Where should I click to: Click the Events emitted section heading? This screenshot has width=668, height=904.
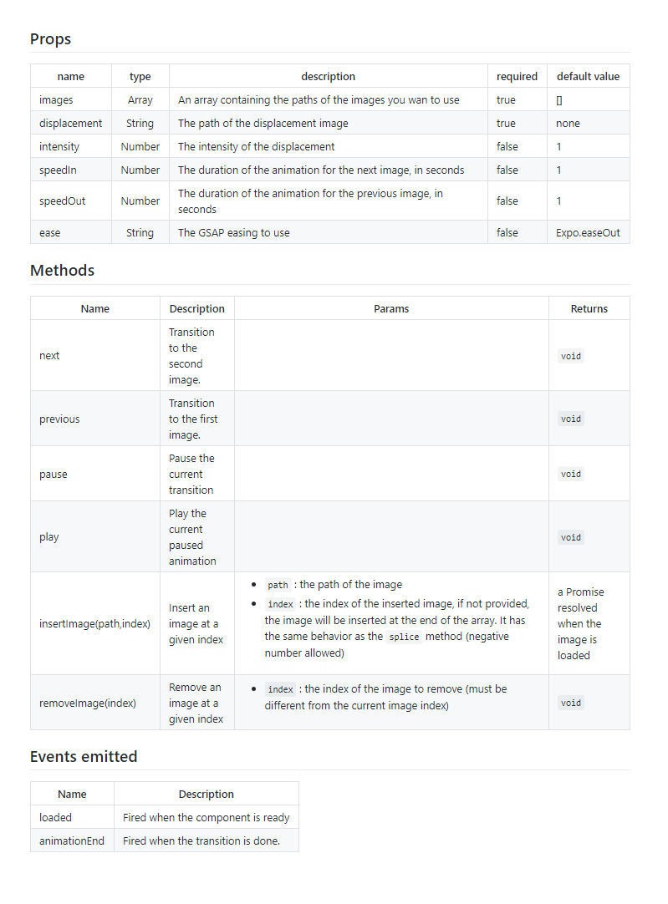point(84,757)
